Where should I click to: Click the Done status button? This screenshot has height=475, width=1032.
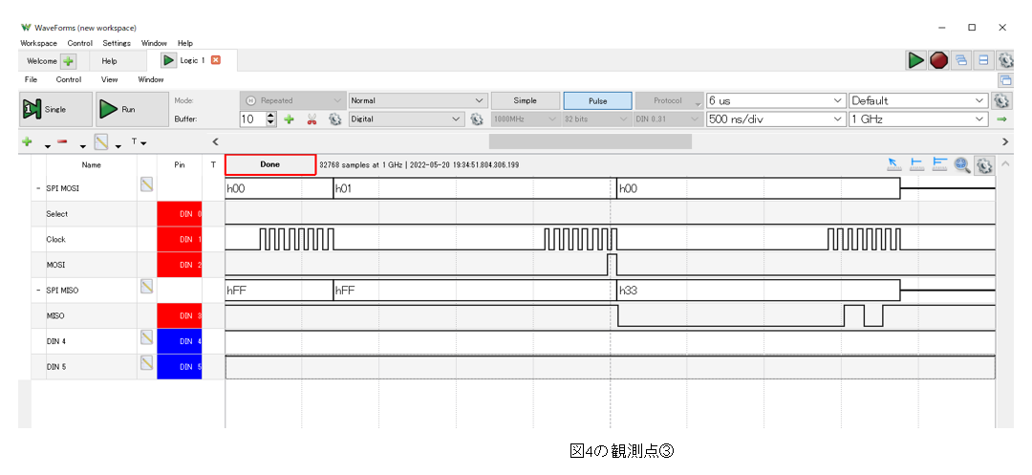(x=270, y=164)
